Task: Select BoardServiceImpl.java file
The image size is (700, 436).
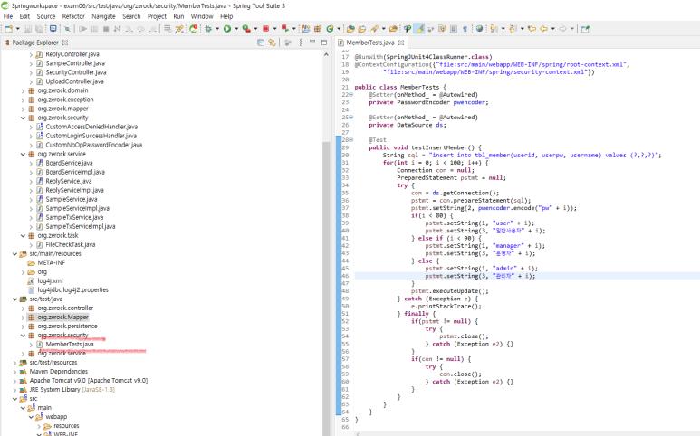Action: point(75,172)
